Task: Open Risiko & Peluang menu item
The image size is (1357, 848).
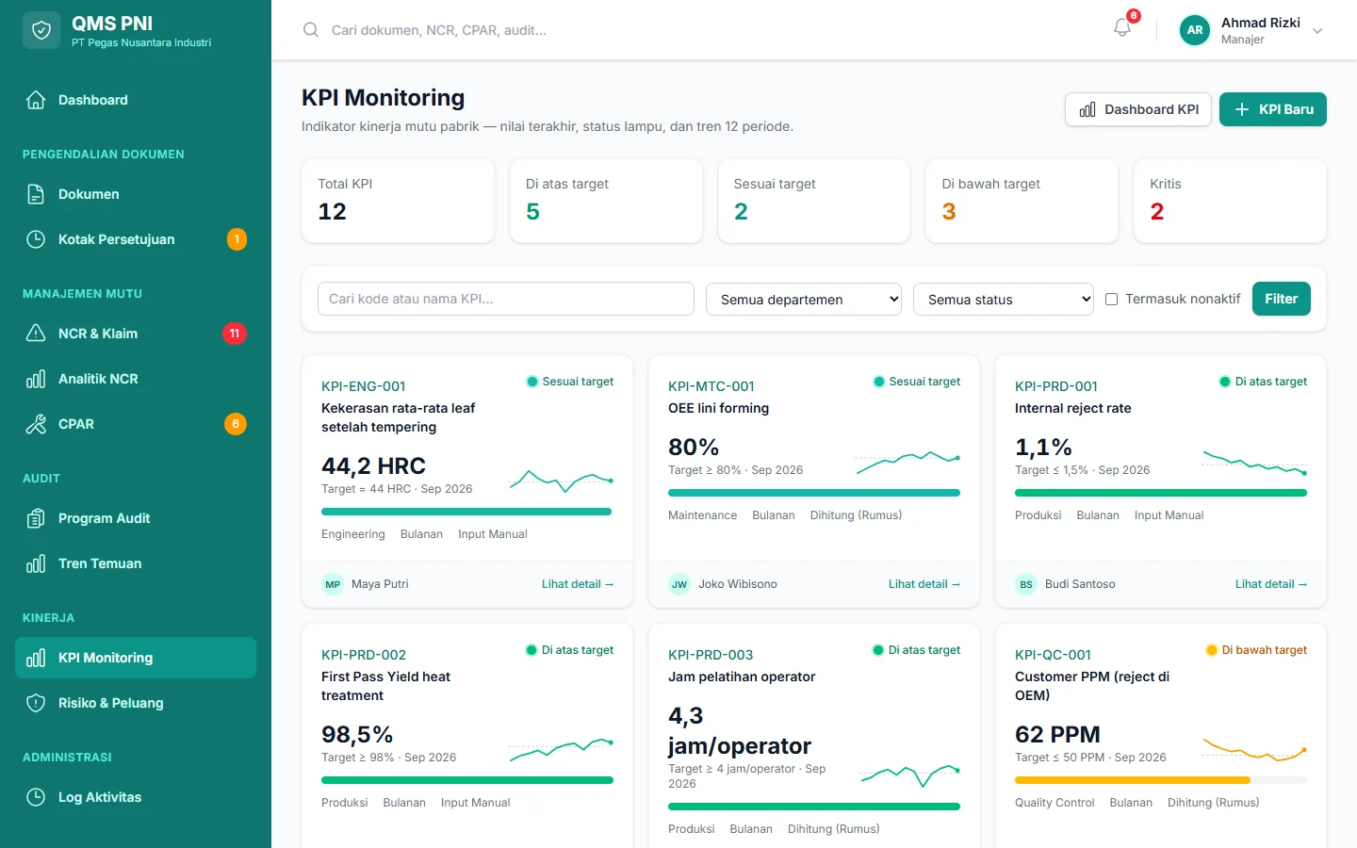Action: [x=136, y=703]
